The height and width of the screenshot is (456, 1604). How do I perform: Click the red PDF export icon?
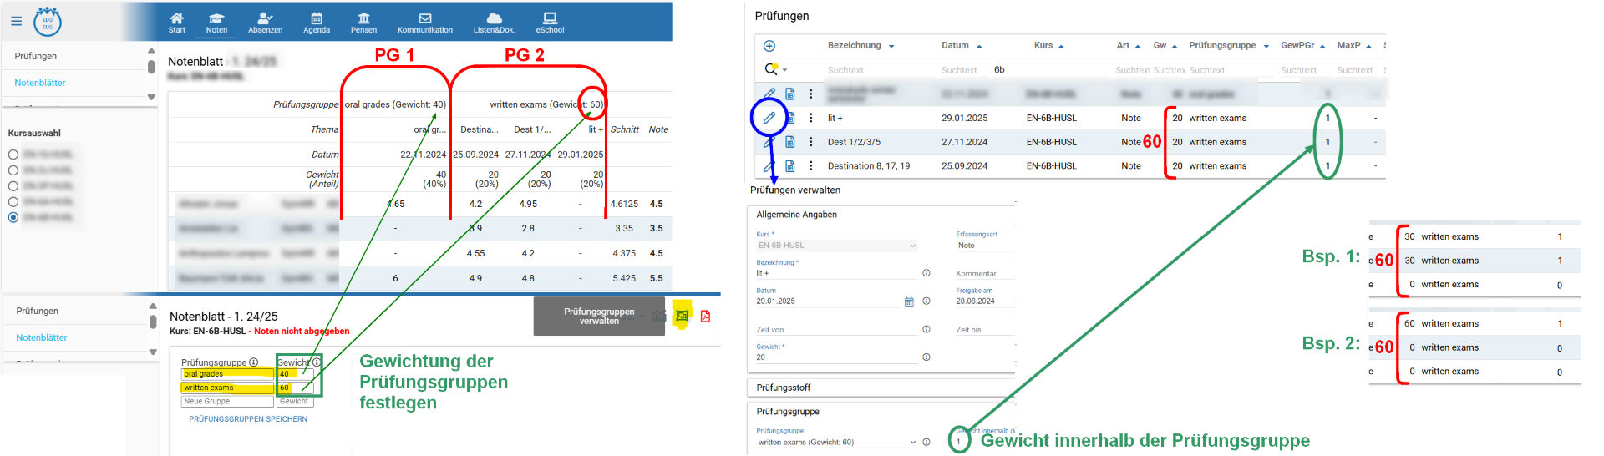(705, 316)
